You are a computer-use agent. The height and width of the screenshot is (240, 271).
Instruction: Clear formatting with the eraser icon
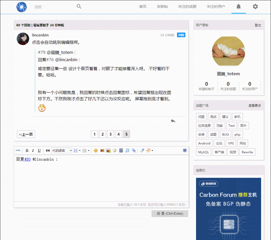tap(142, 150)
